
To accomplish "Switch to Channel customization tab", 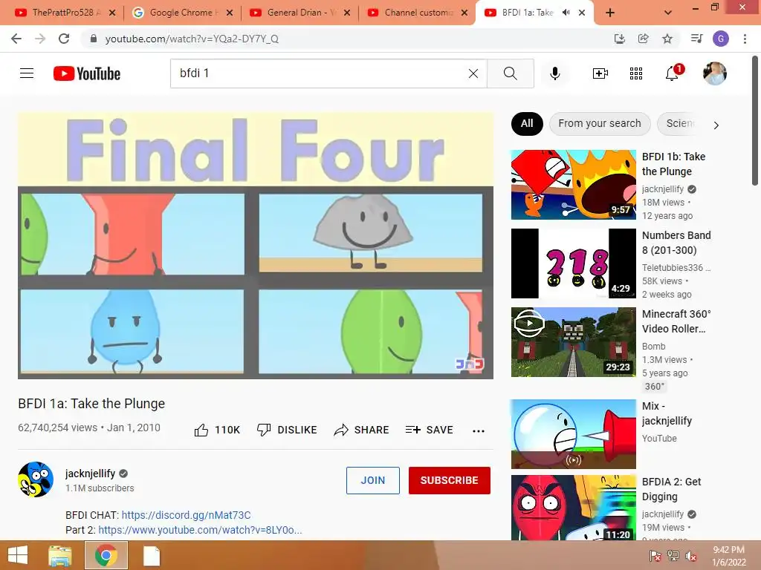I will tap(416, 13).
